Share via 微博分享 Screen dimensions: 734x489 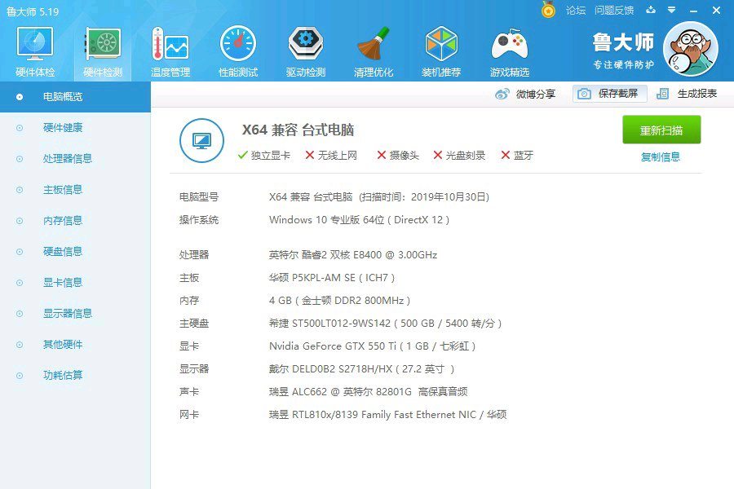coord(525,94)
